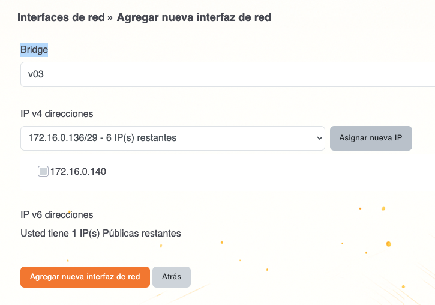Submit with orange Agregar nueva interfaz button
This screenshot has width=435, height=305.
[85, 277]
